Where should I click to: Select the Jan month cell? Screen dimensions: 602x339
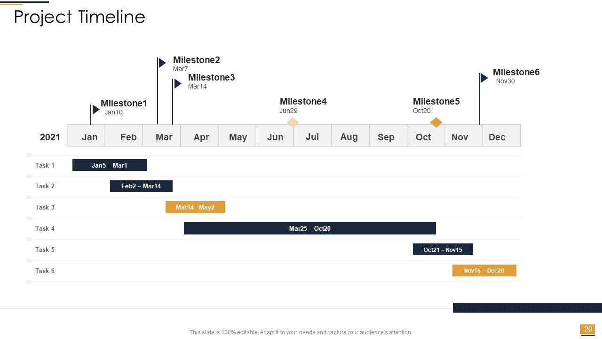pyautogui.click(x=89, y=137)
